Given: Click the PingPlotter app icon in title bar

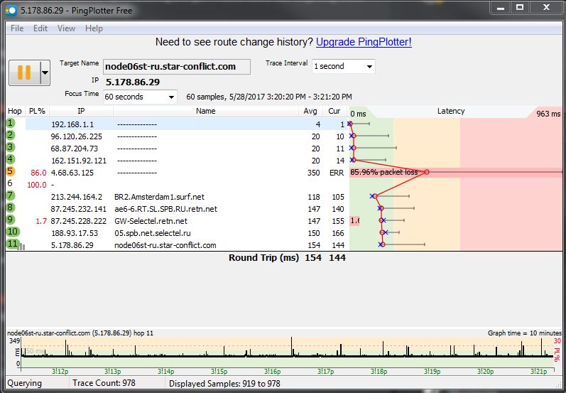Looking at the screenshot, I should (11, 11).
